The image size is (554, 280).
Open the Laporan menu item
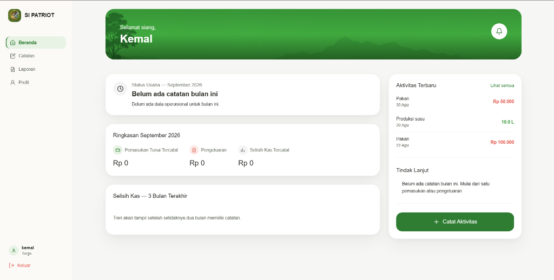[x=36, y=69]
